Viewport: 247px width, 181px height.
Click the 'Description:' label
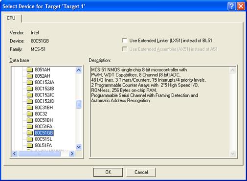[x=100, y=61]
